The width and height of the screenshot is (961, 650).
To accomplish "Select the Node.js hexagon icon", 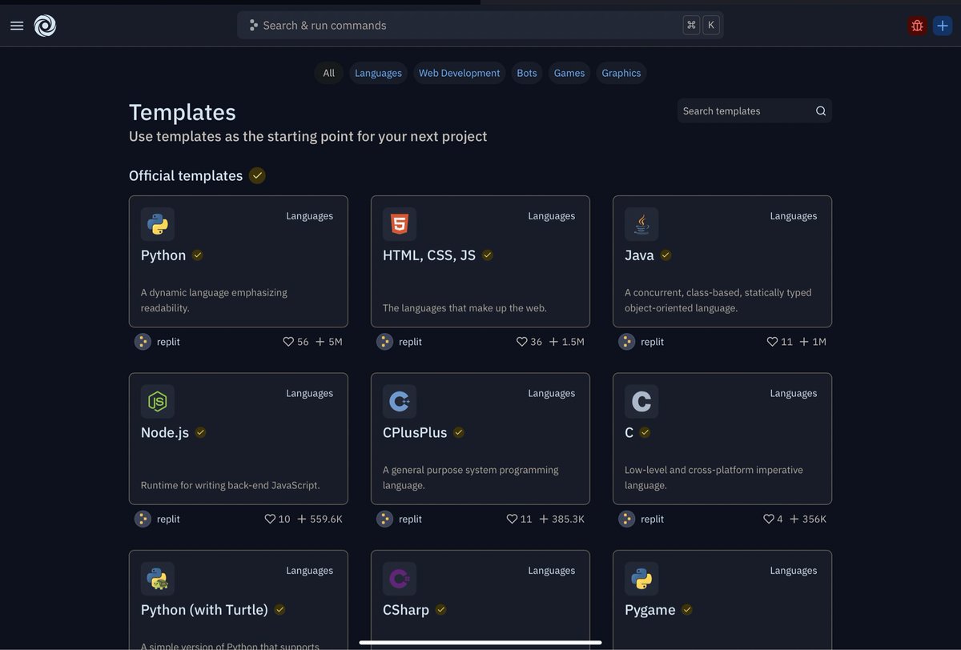I will click(158, 401).
